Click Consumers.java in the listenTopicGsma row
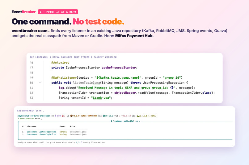Viewport: 249px width, 165px height. 78,132
